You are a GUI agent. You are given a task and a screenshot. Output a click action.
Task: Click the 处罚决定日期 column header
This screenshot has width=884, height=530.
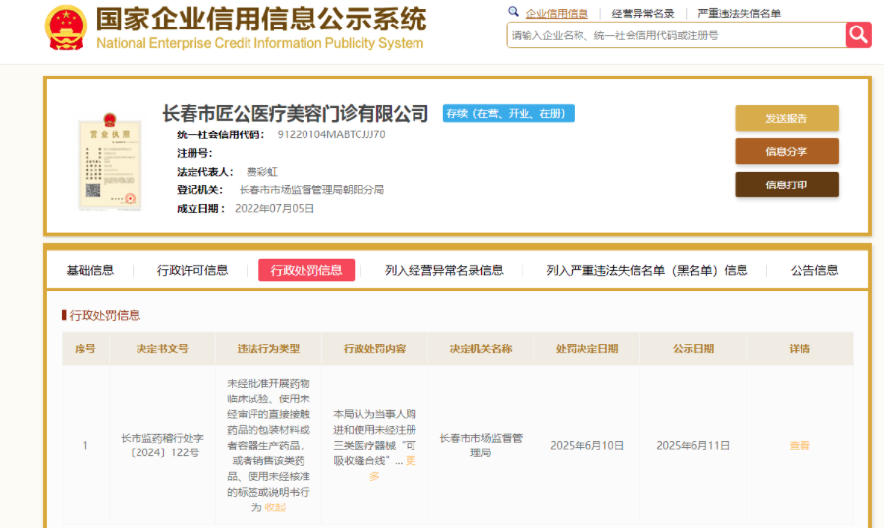pos(587,349)
